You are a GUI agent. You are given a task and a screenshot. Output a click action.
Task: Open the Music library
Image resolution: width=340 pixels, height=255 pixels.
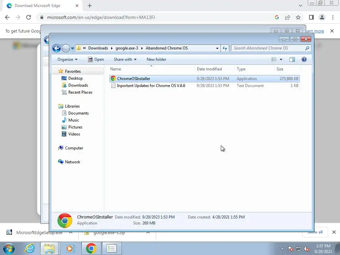pos(73,120)
